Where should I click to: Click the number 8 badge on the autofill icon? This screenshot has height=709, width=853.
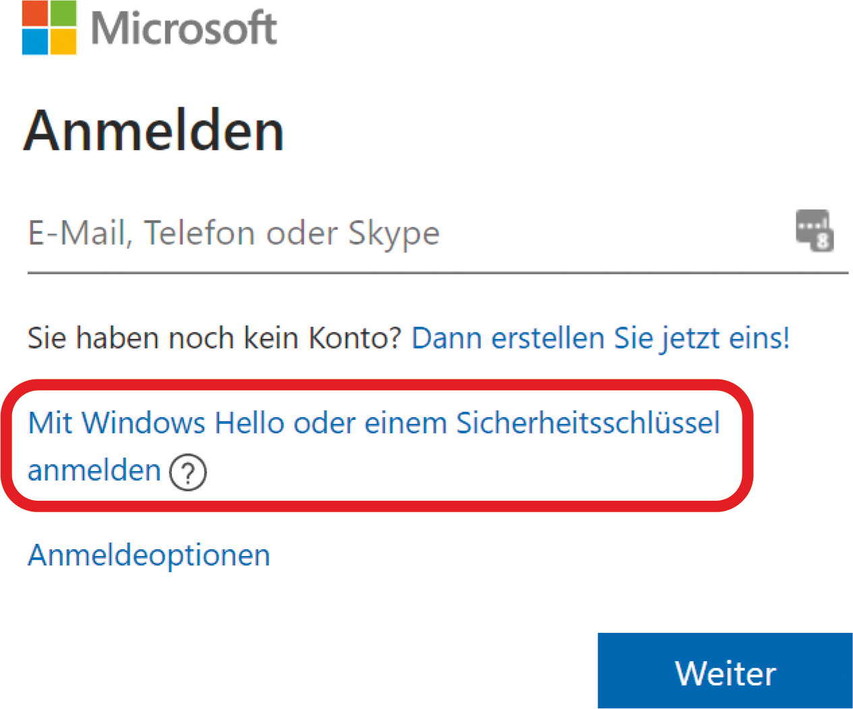coord(823,241)
